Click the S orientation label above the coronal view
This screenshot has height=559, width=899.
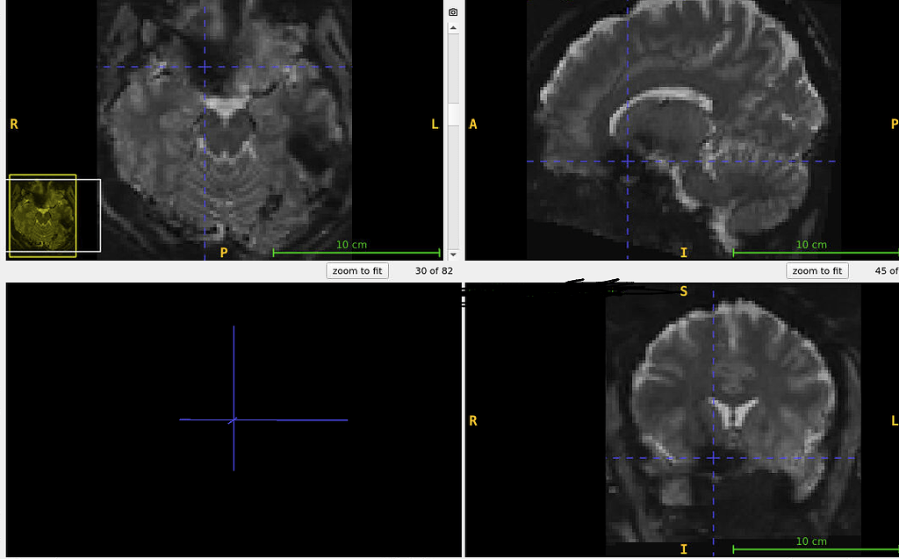point(683,290)
